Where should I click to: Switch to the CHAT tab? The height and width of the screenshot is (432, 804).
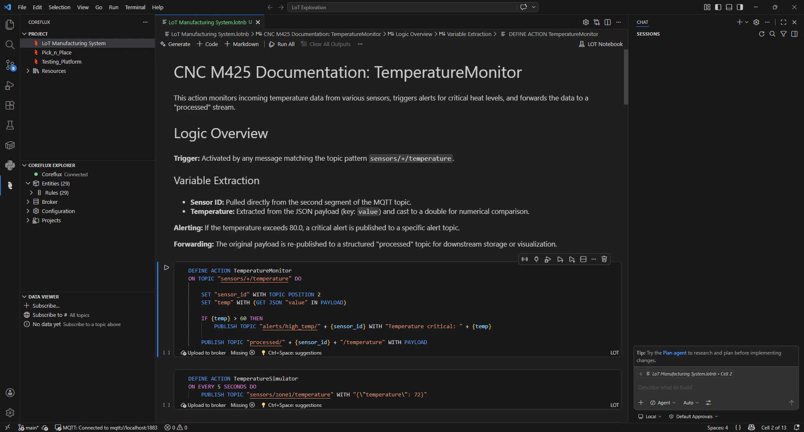click(642, 22)
